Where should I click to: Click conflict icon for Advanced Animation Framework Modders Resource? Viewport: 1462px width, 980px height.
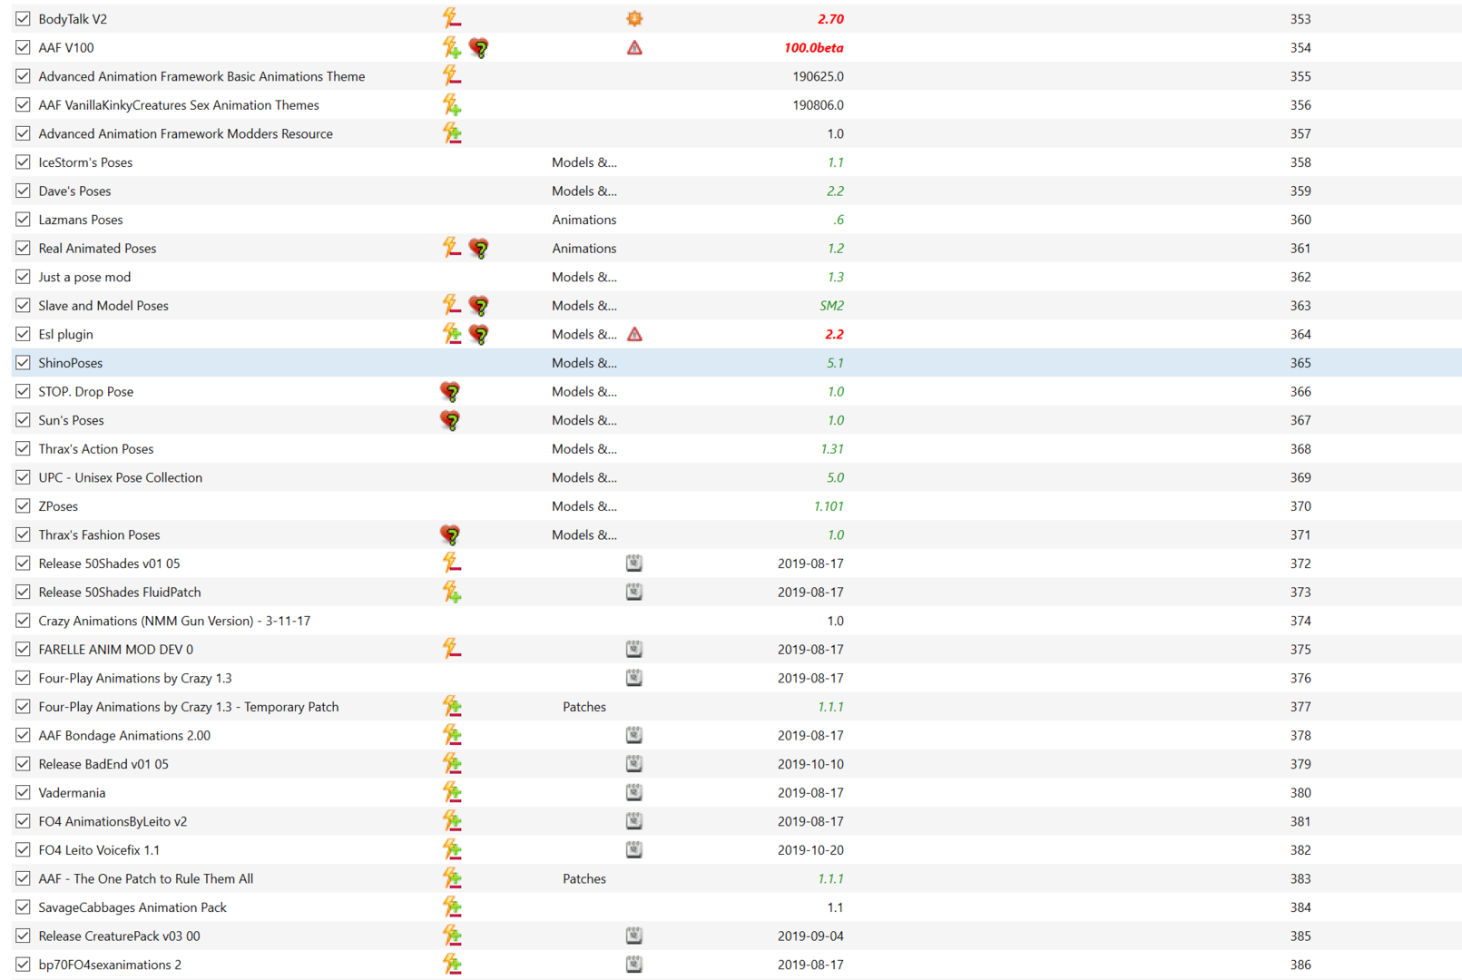[451, 133]
